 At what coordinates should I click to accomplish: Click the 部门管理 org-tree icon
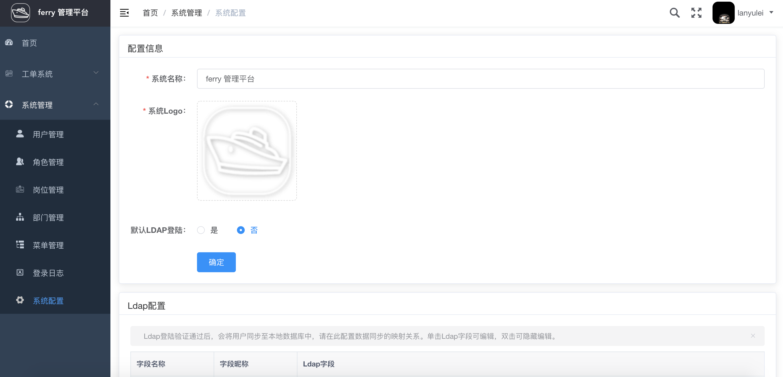(20, 217)
